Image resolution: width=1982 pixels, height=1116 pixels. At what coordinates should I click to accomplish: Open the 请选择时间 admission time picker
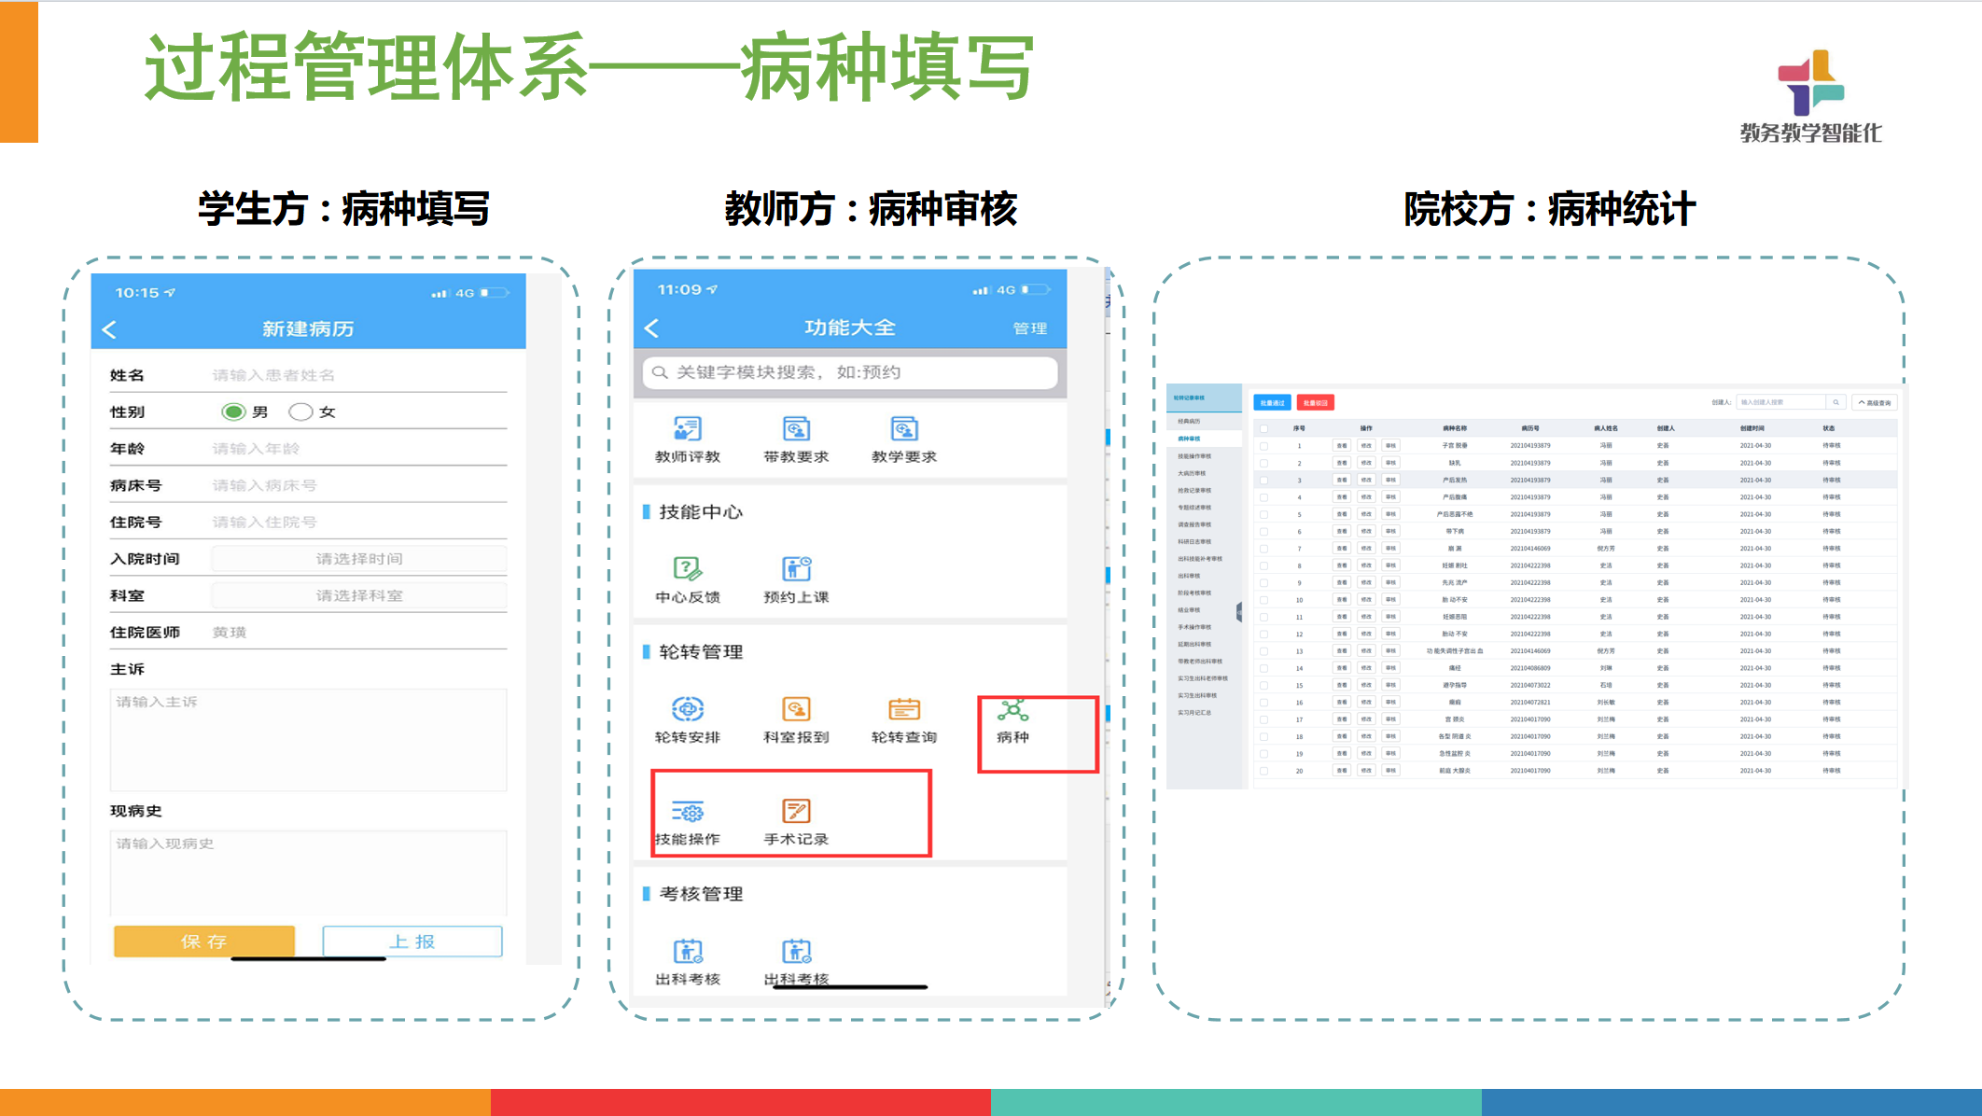359,559
